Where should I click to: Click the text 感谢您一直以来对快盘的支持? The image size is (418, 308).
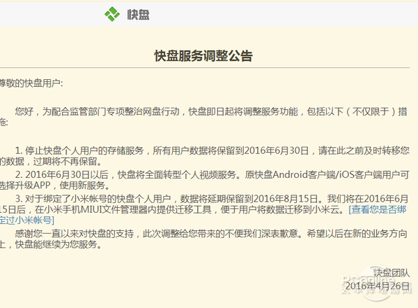(x=75, y=234)
